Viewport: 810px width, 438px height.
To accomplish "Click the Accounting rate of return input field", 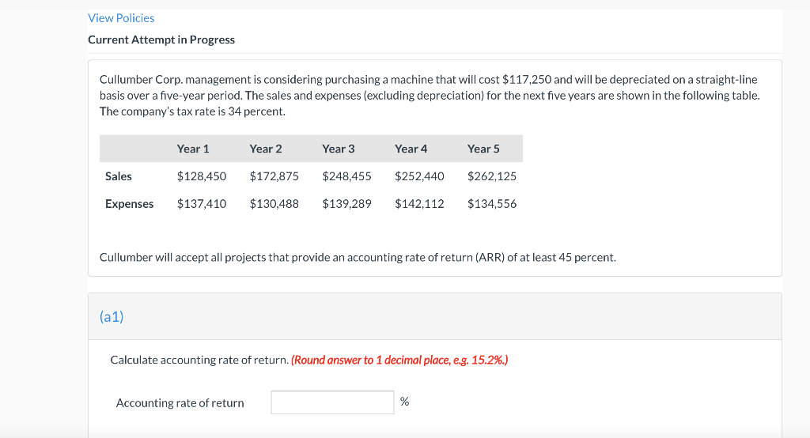I will point(333,402).
